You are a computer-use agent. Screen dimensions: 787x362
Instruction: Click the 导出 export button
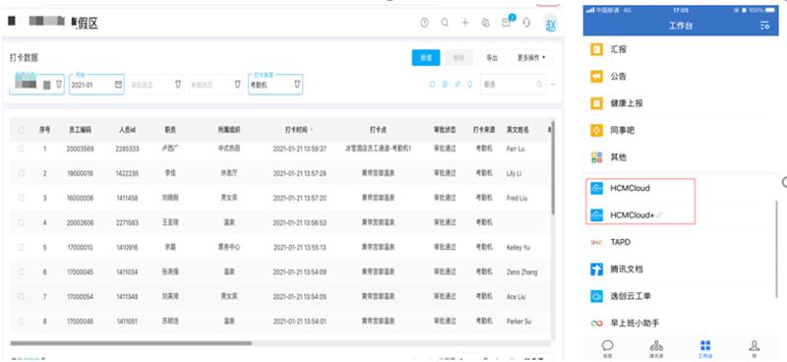492,58
